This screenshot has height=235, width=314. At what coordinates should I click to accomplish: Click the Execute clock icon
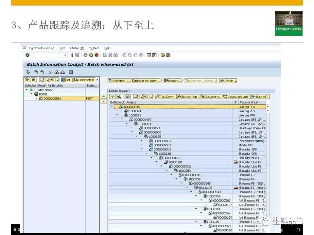(x=28, y=72)
